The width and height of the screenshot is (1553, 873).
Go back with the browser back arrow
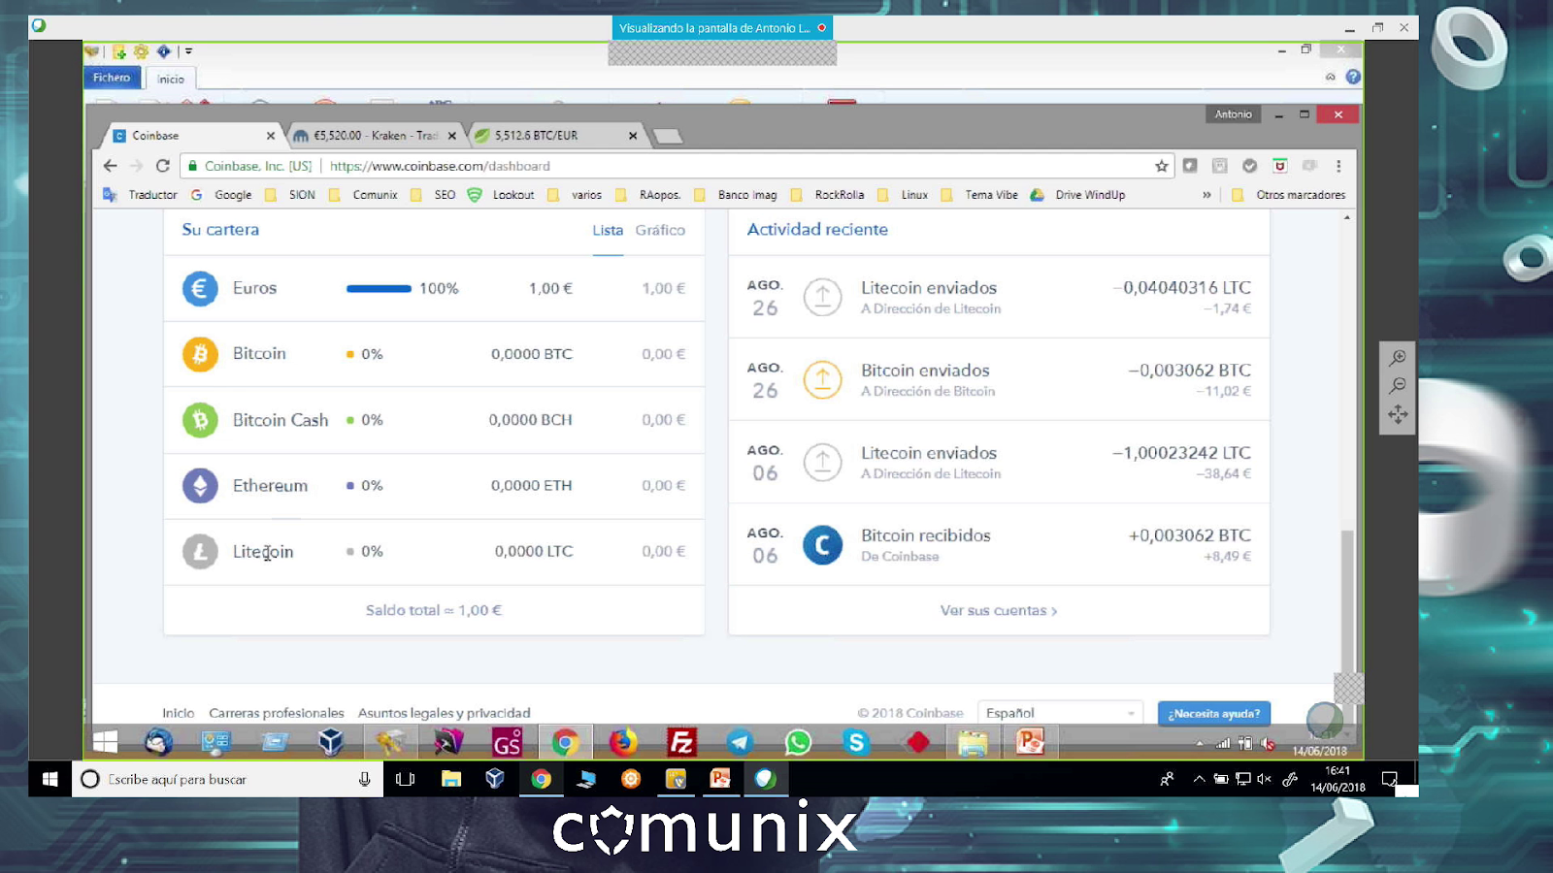pyautogui.click(x=110, y=166)
